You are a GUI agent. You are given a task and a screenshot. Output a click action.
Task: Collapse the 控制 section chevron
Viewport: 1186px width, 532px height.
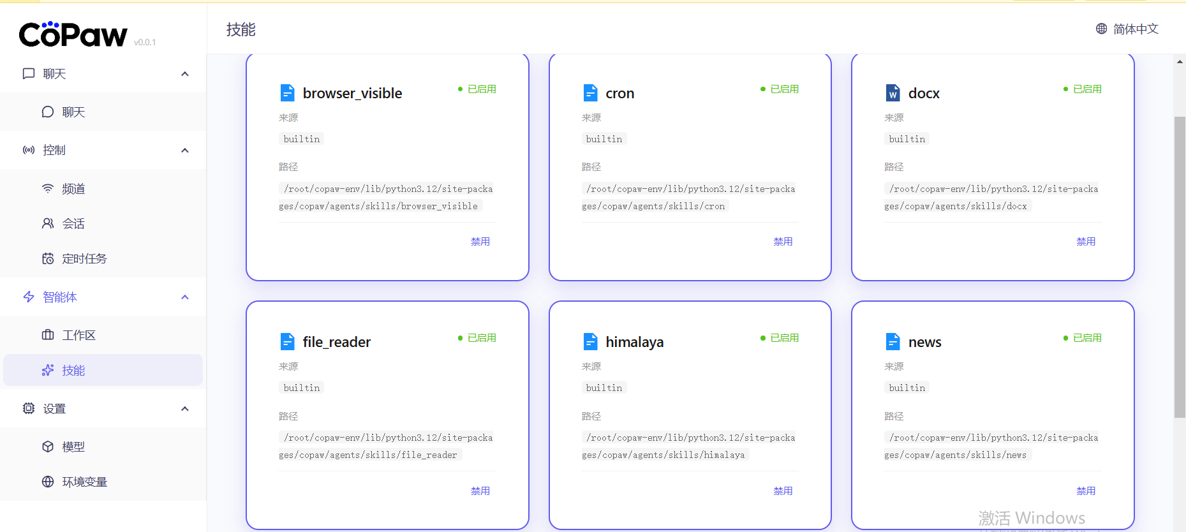coord(185,151)
